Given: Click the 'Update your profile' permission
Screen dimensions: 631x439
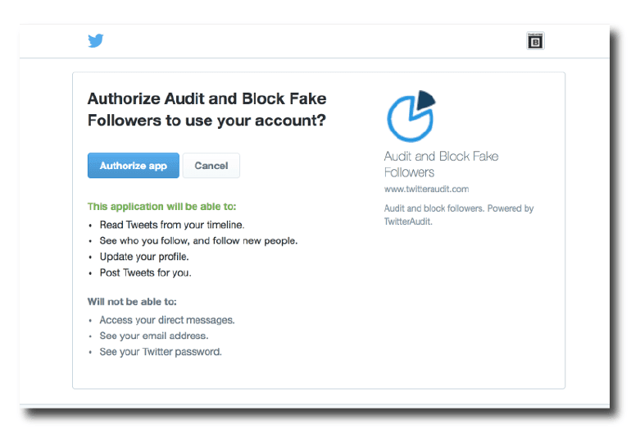Looking at the screenshot, I should click(x=144, y=257).
